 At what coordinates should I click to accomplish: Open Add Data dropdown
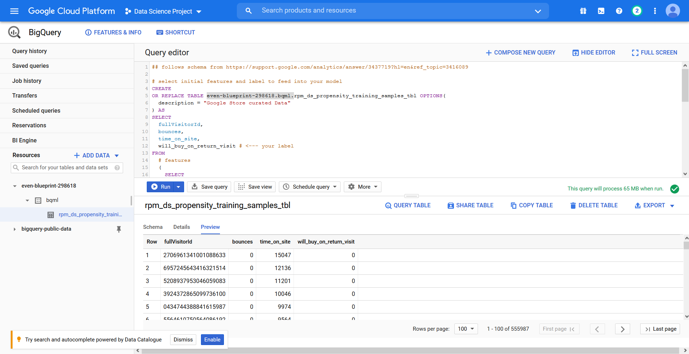96,155
